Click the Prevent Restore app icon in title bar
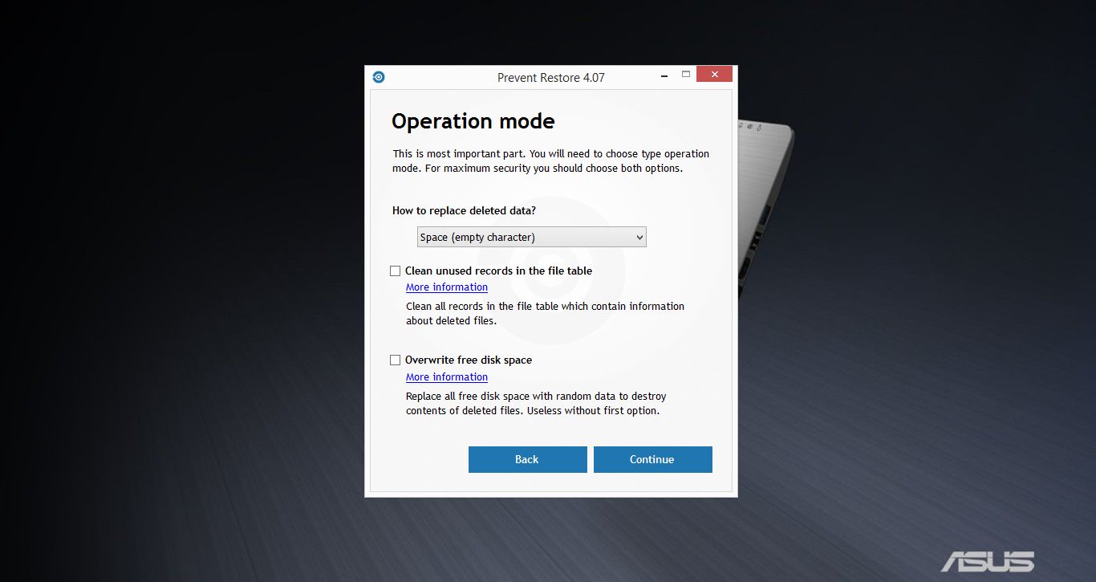Image resolution: width=1096 pixels, height=582 pixels. (x=379, y=77)
